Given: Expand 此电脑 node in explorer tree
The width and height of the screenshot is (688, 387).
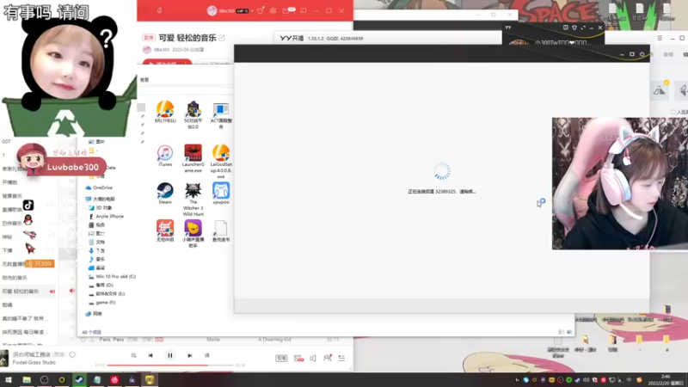Looking at the screenshot, I should (100, 199).
